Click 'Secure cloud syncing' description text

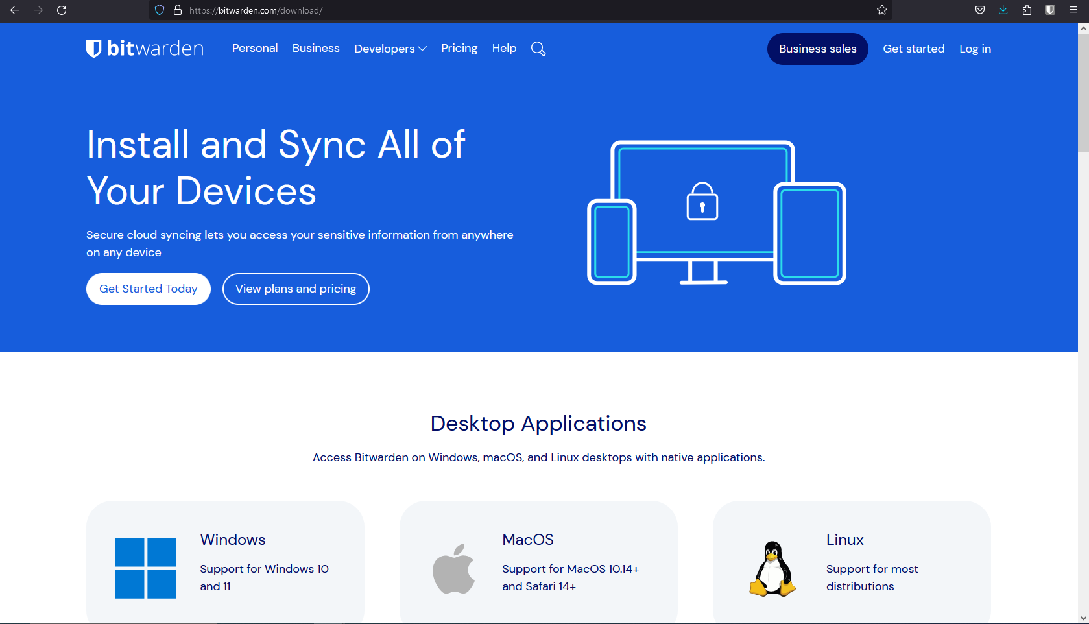300,243
